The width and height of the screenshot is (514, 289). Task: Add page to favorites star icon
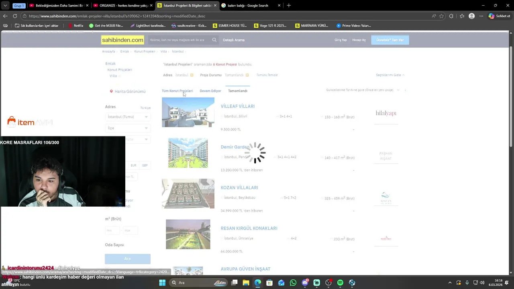(441, 16)
